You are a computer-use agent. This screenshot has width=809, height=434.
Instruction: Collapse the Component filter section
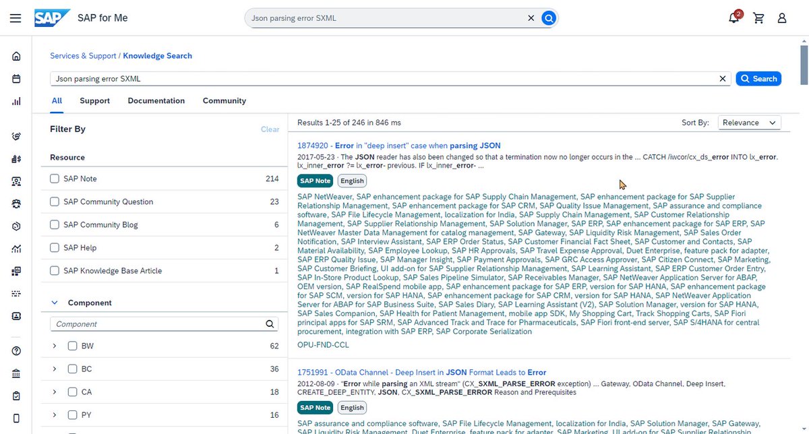coord(55,303)
